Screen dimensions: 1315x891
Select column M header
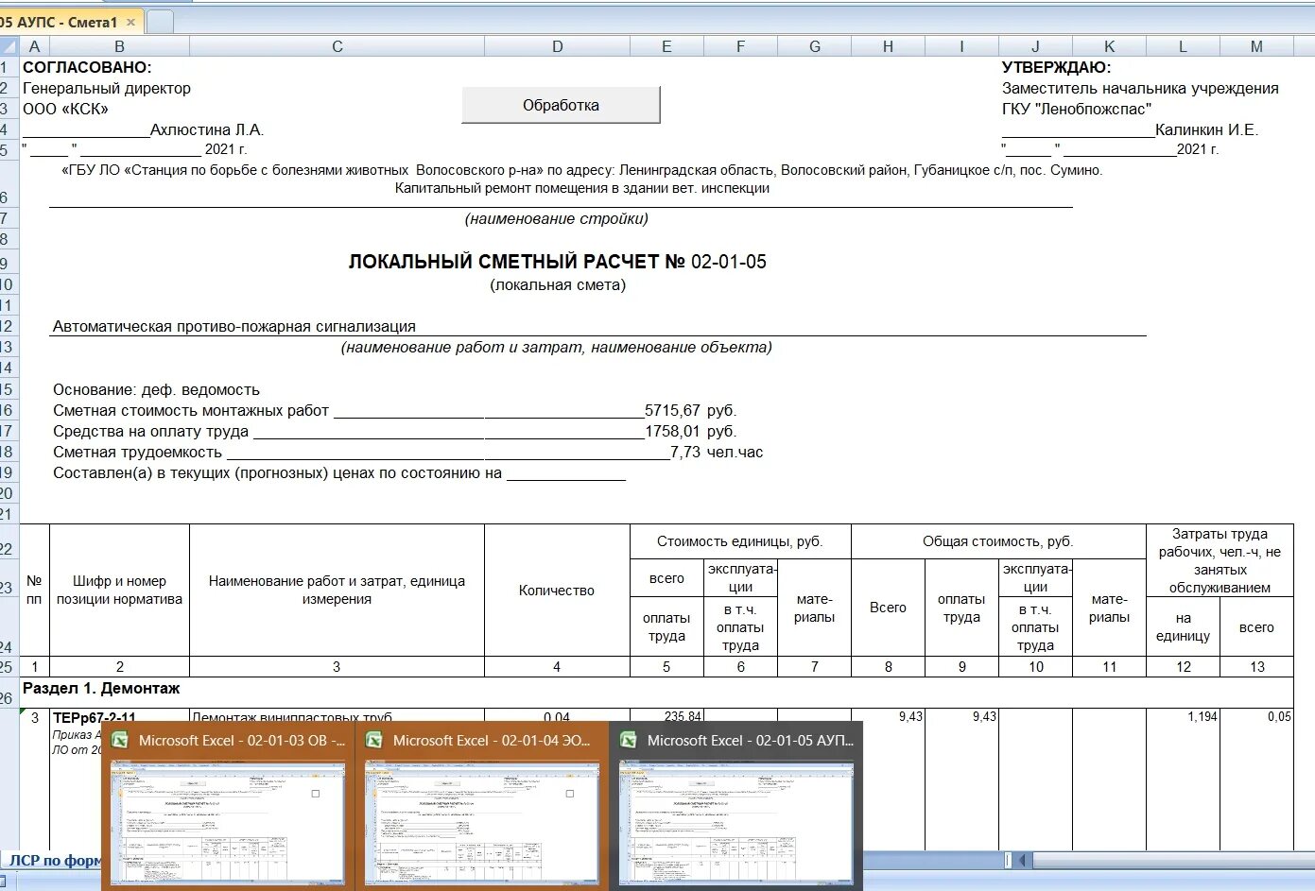tap(1256, 46)
